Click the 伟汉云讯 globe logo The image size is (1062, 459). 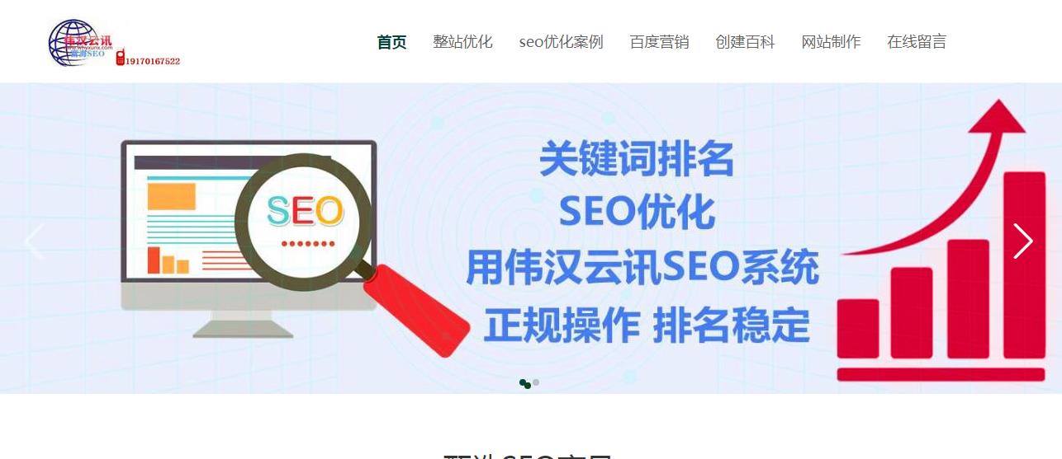pyautogui.click(x=80, y=42)
